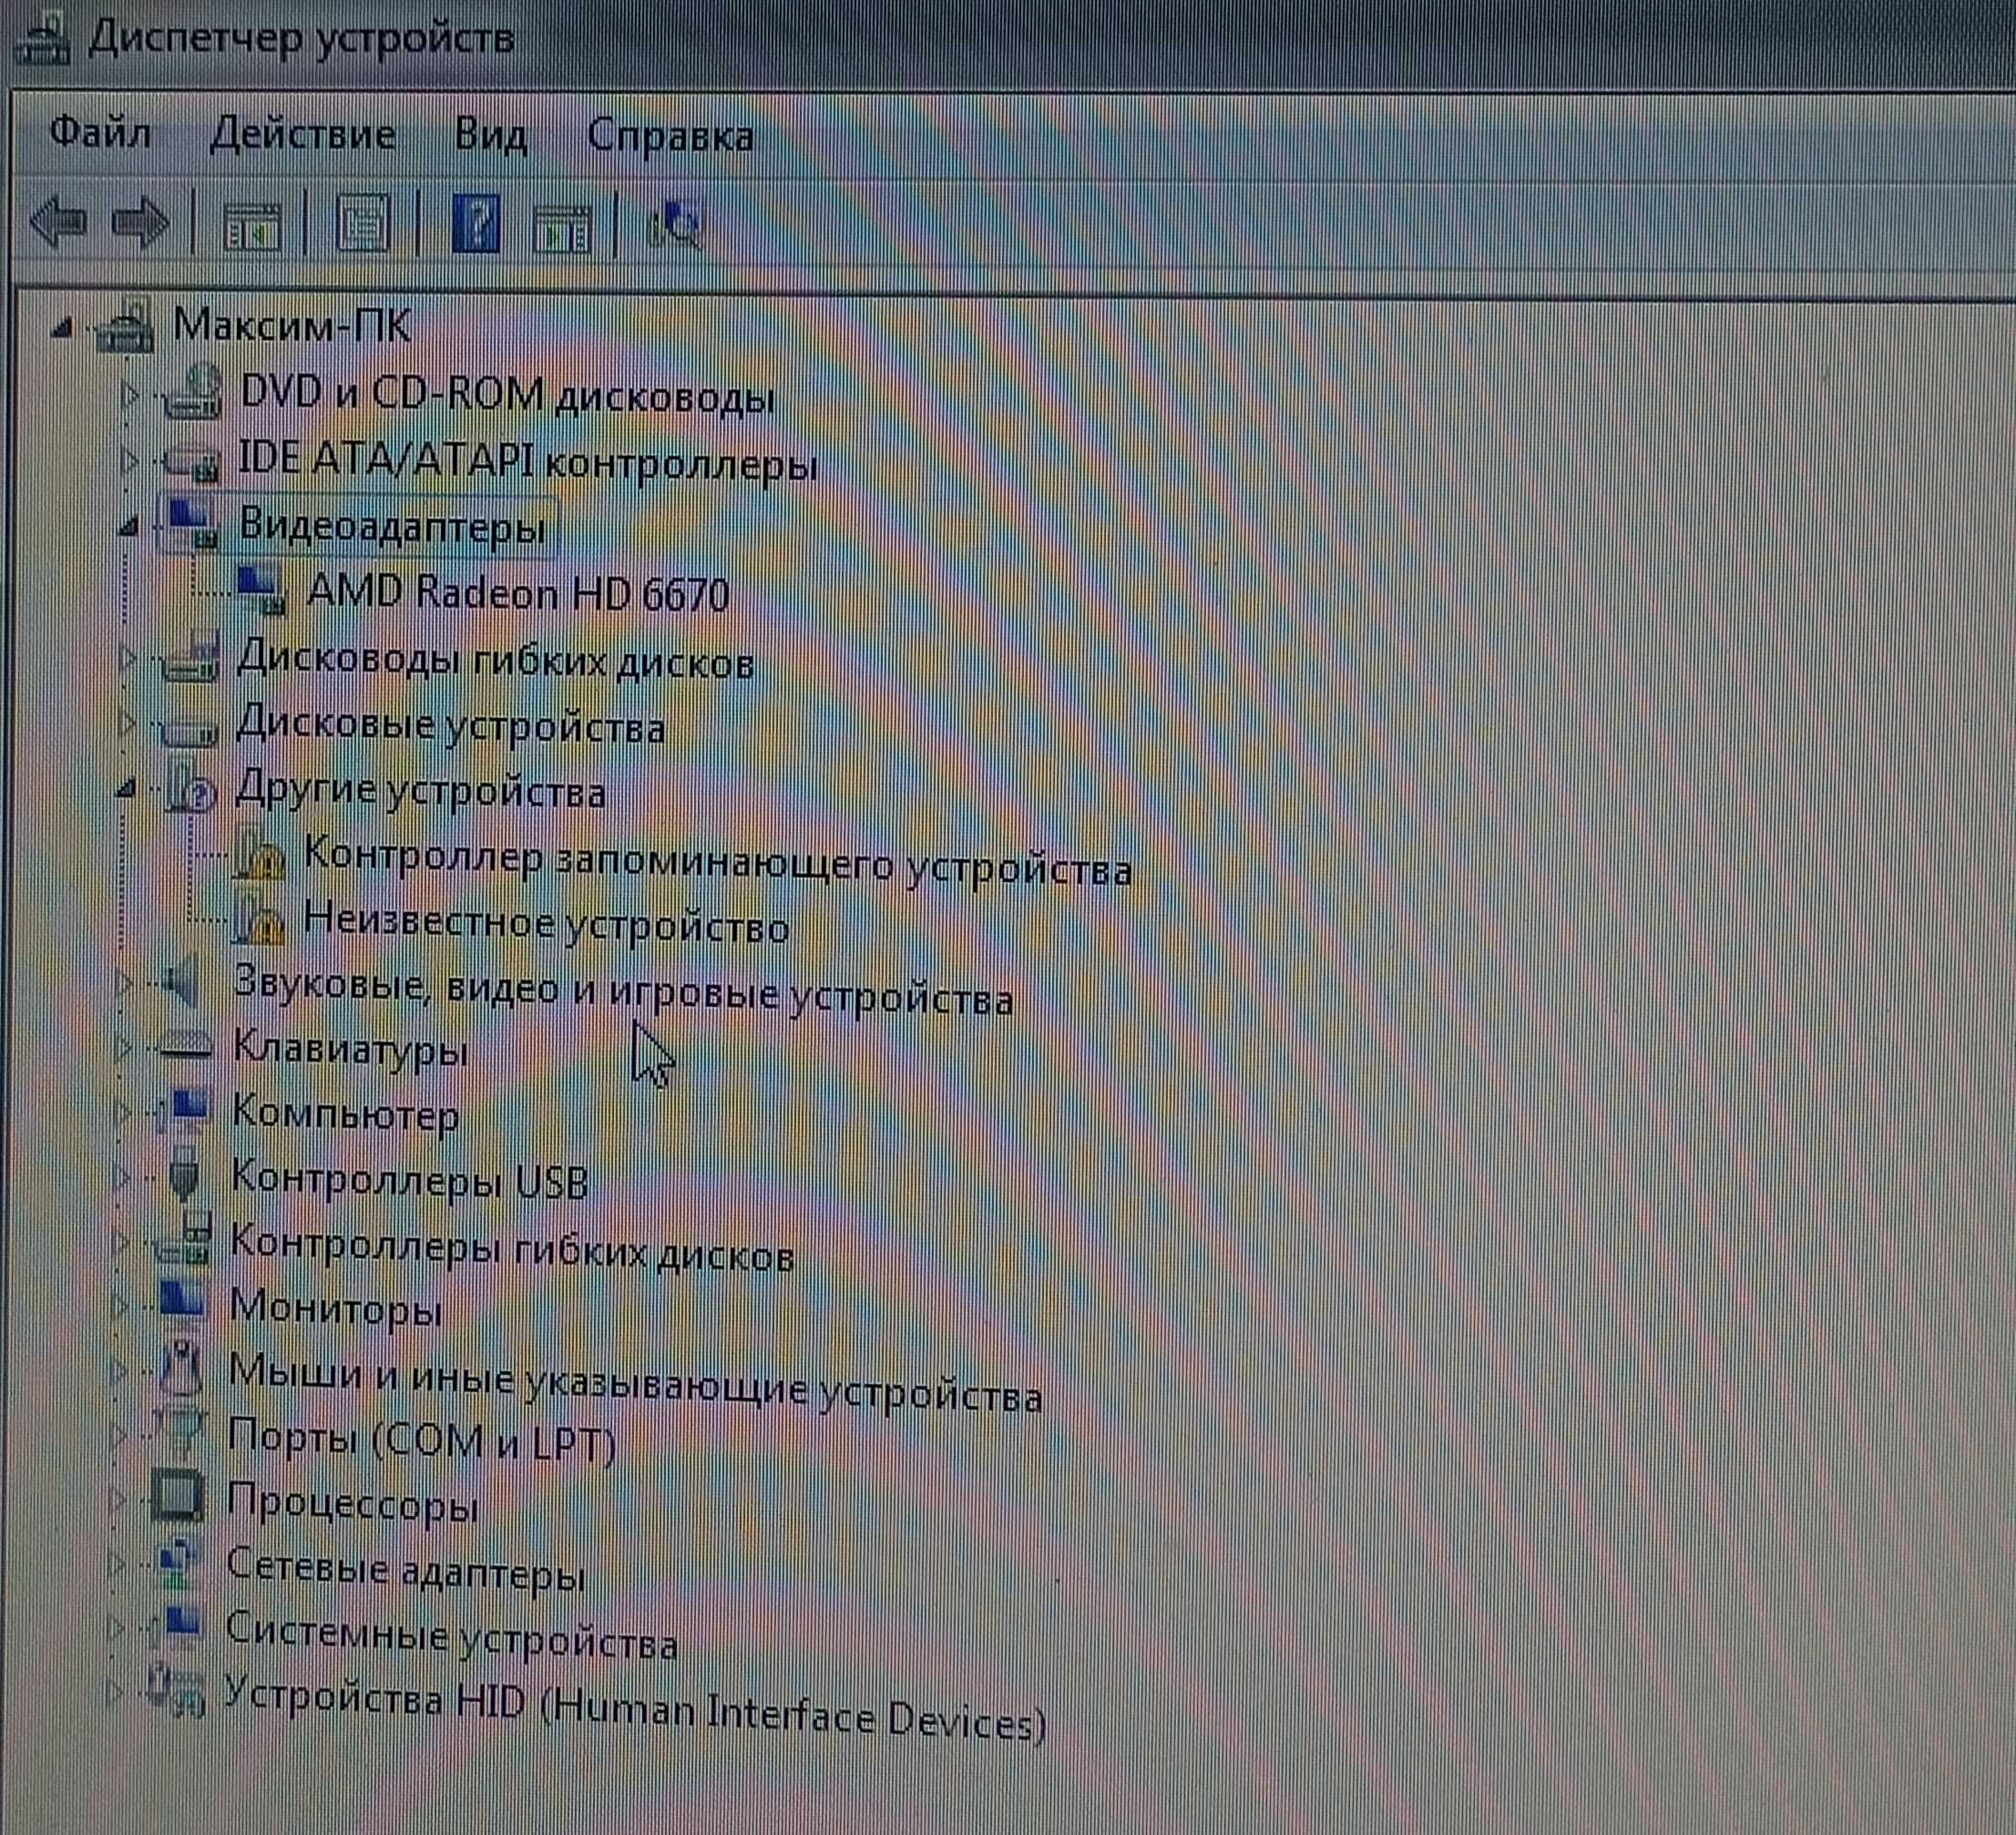Viewport: 2016px width, 1835px height.
Task: Click the Процессоры category icon
Action: [x=178, y=1498]
